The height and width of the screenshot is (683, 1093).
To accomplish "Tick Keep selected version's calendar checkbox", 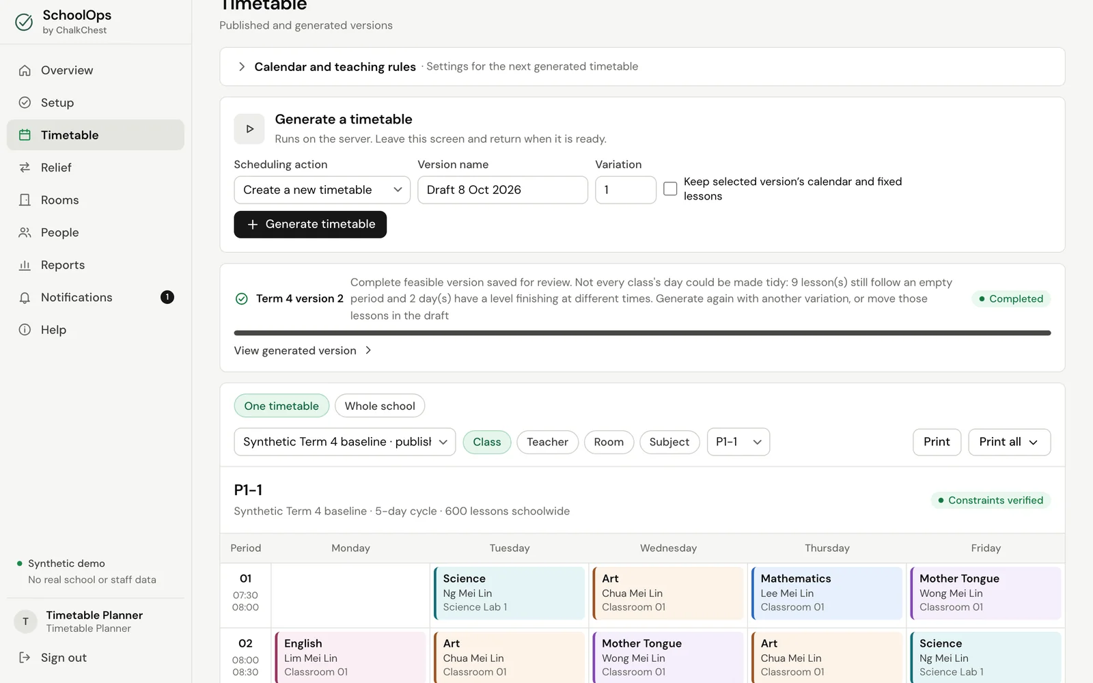I will 670,189.
